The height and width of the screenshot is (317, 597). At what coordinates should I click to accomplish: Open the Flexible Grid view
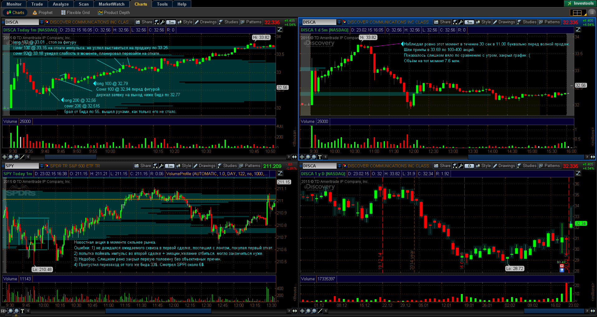(x=75, y=12)
